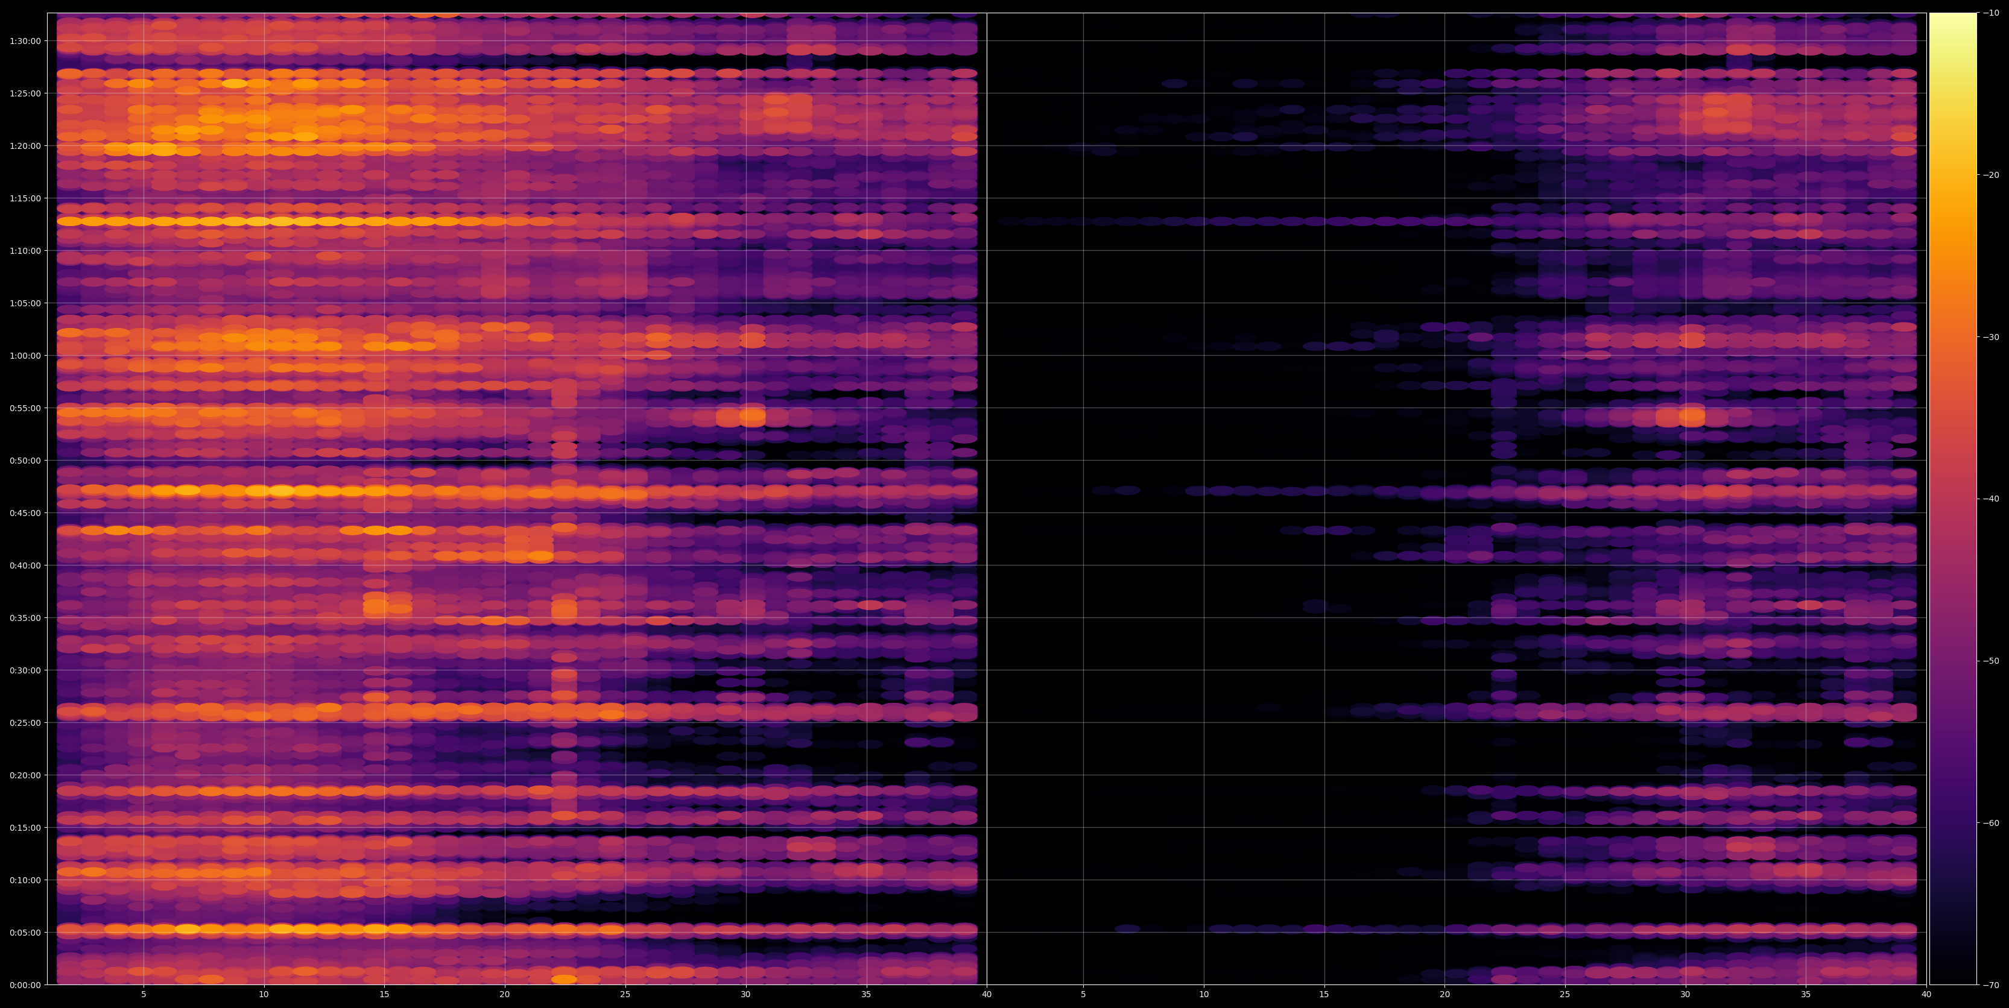This screenshot has width=2009, height=1008.
Task: Click x-axis tick 5 under left heatmap
Action: tap(144, 995)
